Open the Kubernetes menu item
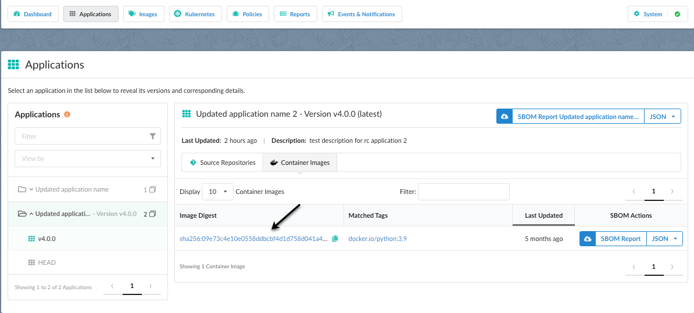Image resolution: width=694 pixels, height=313 pixels. pos(195,14)
